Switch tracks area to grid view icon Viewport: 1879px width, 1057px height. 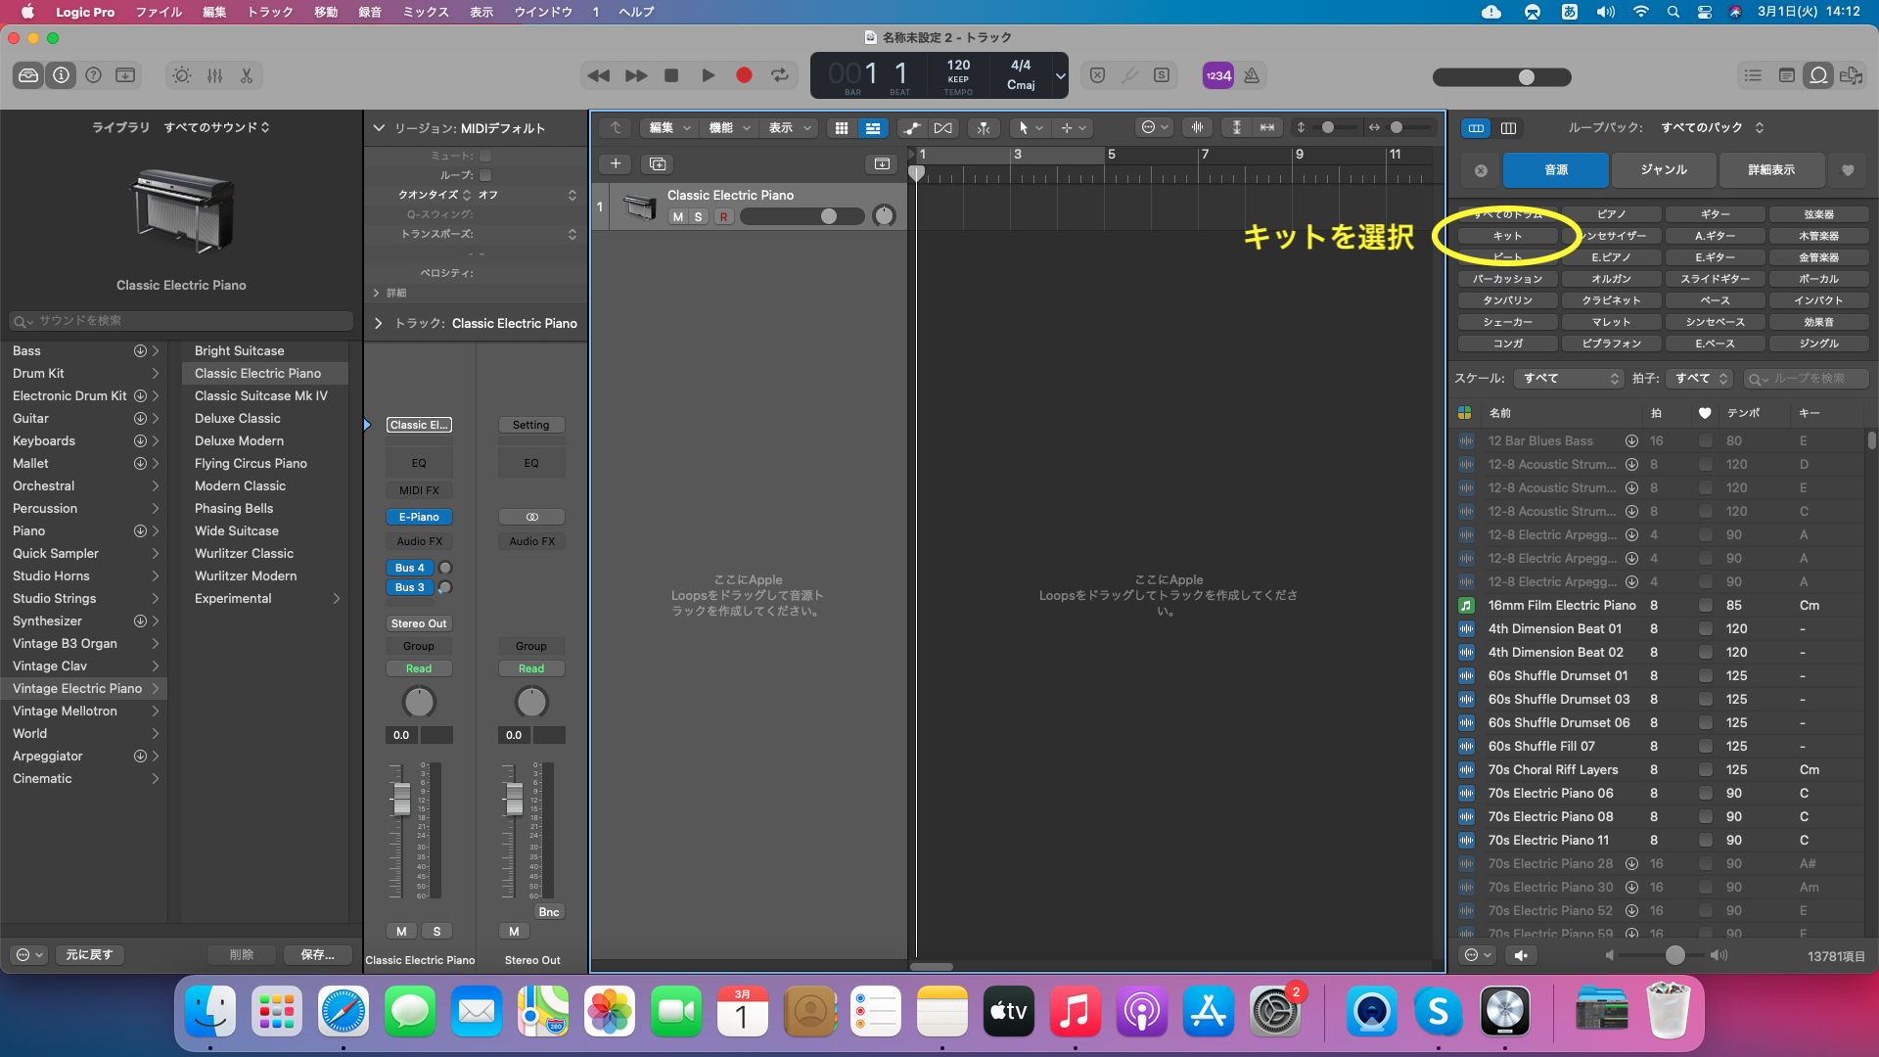842,128
